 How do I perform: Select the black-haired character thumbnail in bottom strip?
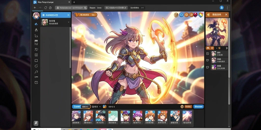tap(100, 116)
